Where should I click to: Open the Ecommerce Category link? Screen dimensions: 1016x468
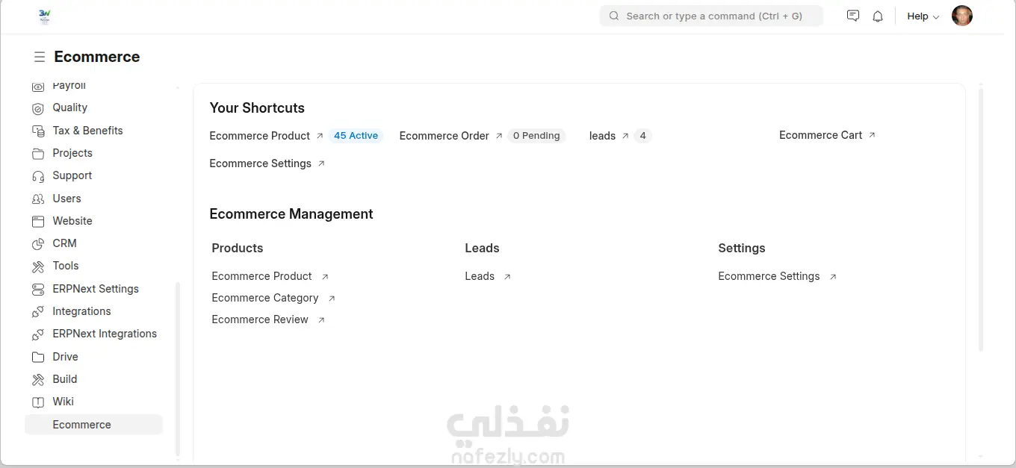[x=265, y=298]
